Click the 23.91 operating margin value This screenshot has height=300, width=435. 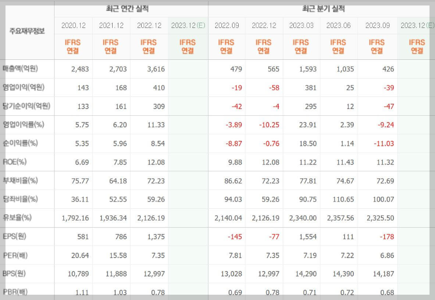[308, 125]
